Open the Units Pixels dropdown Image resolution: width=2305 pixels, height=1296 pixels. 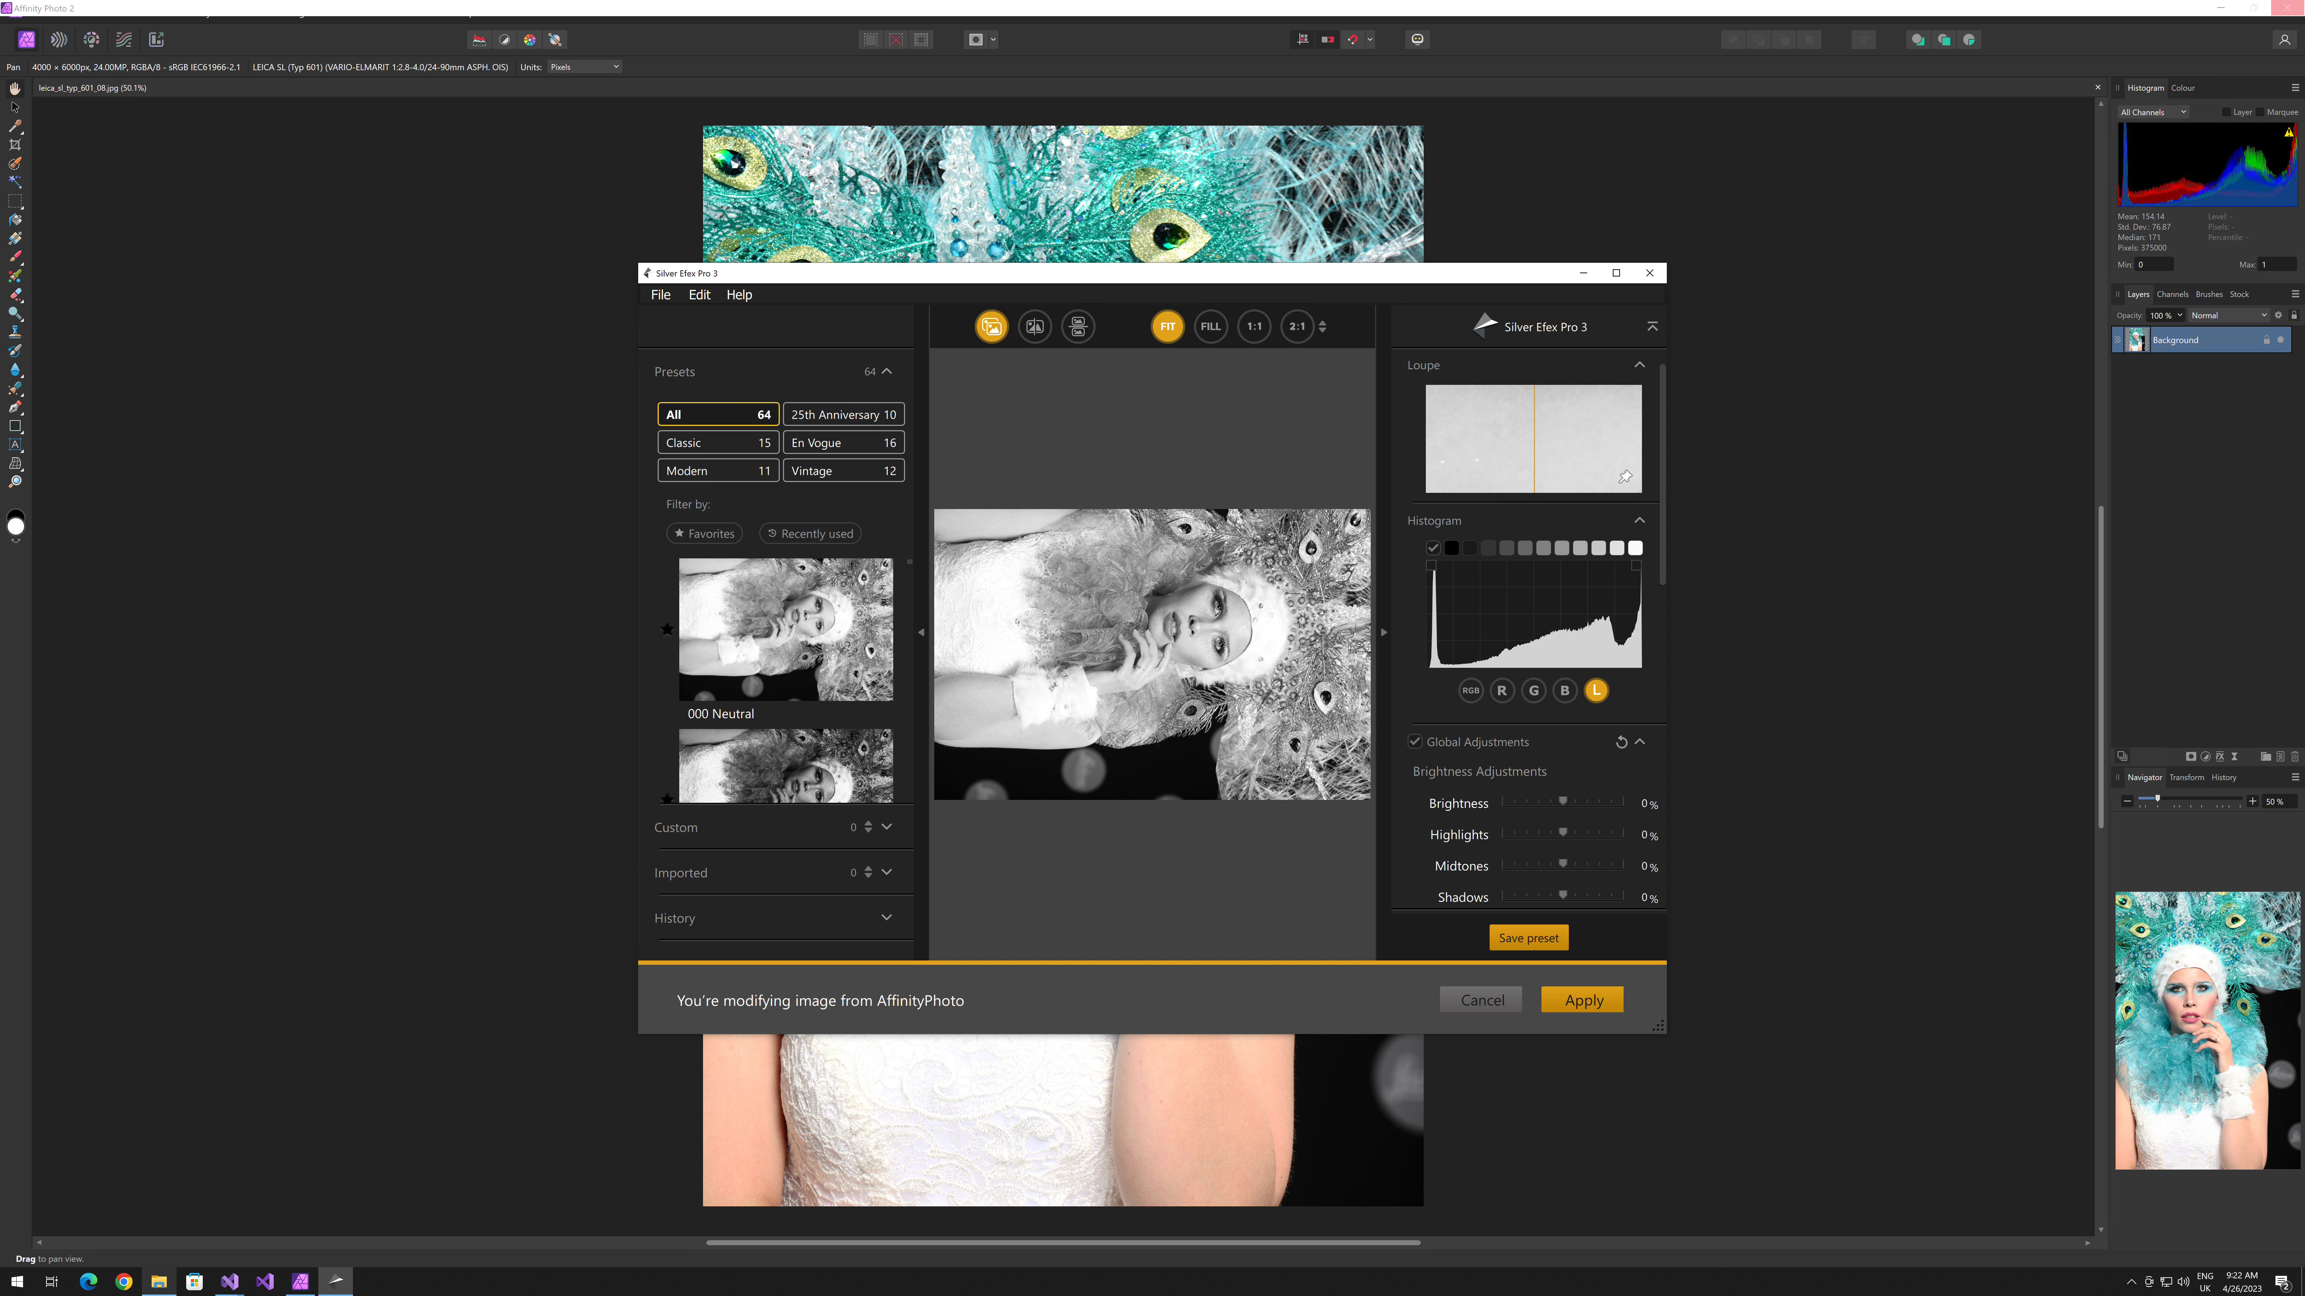(584, 67)
